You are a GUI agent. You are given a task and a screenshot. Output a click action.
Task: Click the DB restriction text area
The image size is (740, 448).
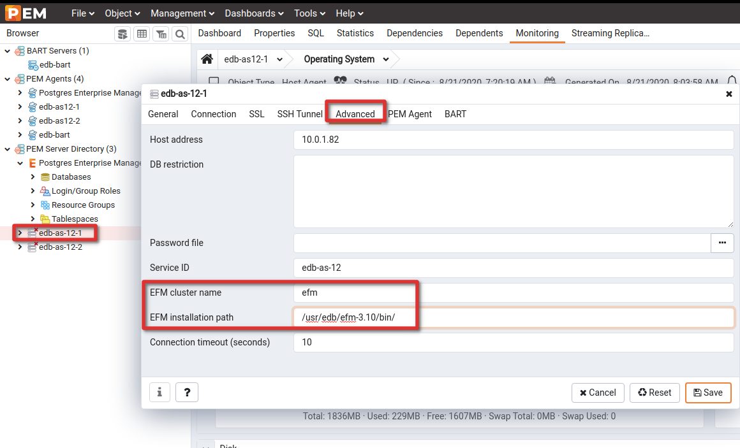pyautogui.click(x=514, y=191)
